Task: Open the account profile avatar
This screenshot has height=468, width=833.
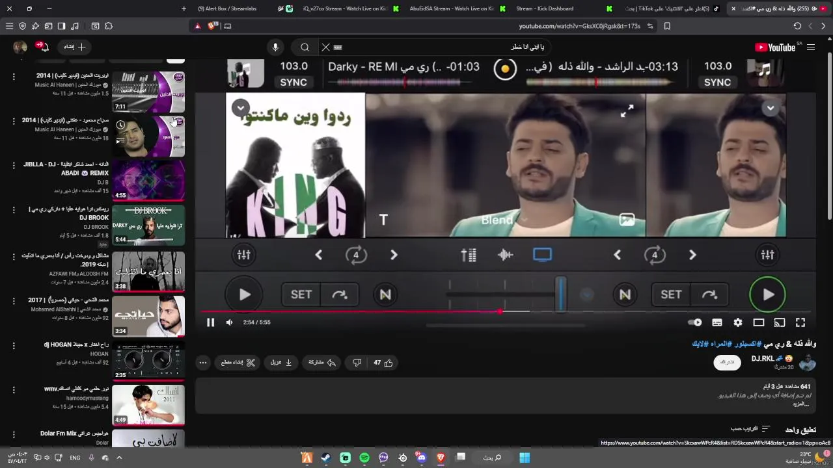Action: 20,47
